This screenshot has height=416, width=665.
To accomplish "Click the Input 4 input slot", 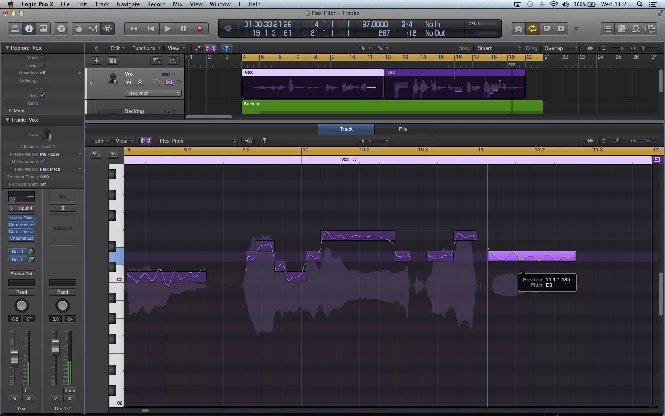I will (x=25, y=208).
